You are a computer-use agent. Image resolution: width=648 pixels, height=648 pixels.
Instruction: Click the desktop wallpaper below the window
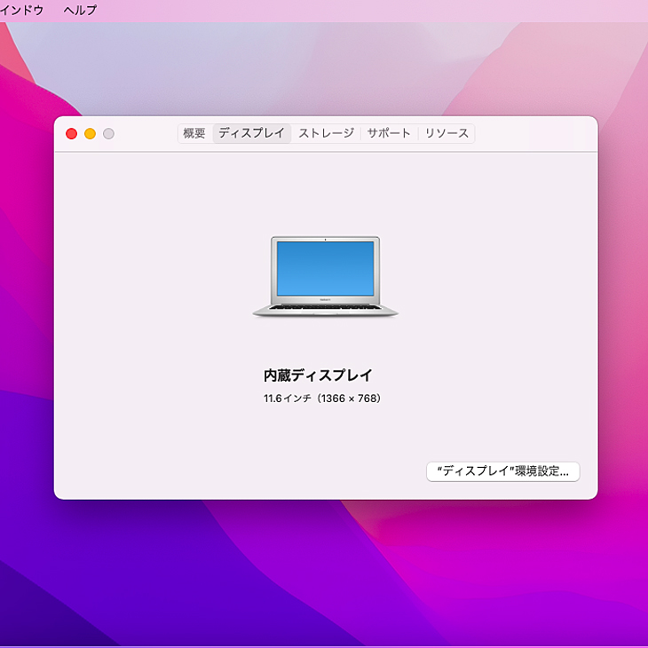click(x=325, y=568)
